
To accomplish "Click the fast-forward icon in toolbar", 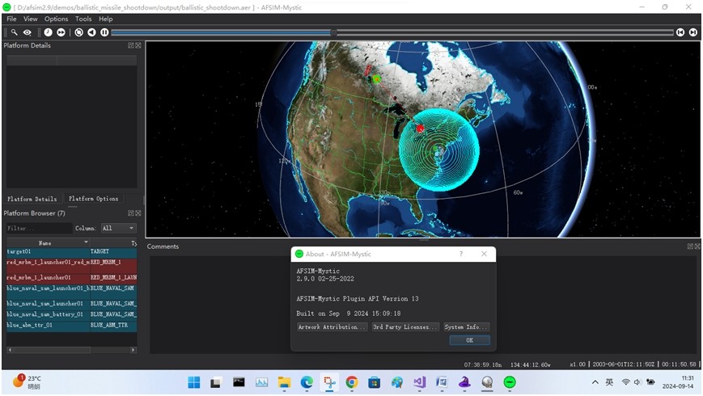I will (61, 32).
